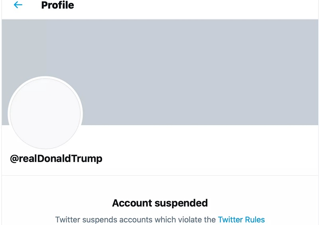The width and height of the screenshot is (319, 225).
Task: Click the Profile page title
Action: point(57,6)
